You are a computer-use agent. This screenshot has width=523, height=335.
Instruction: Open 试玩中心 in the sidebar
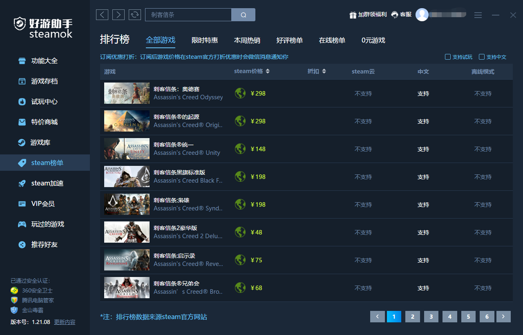point(45,102)
